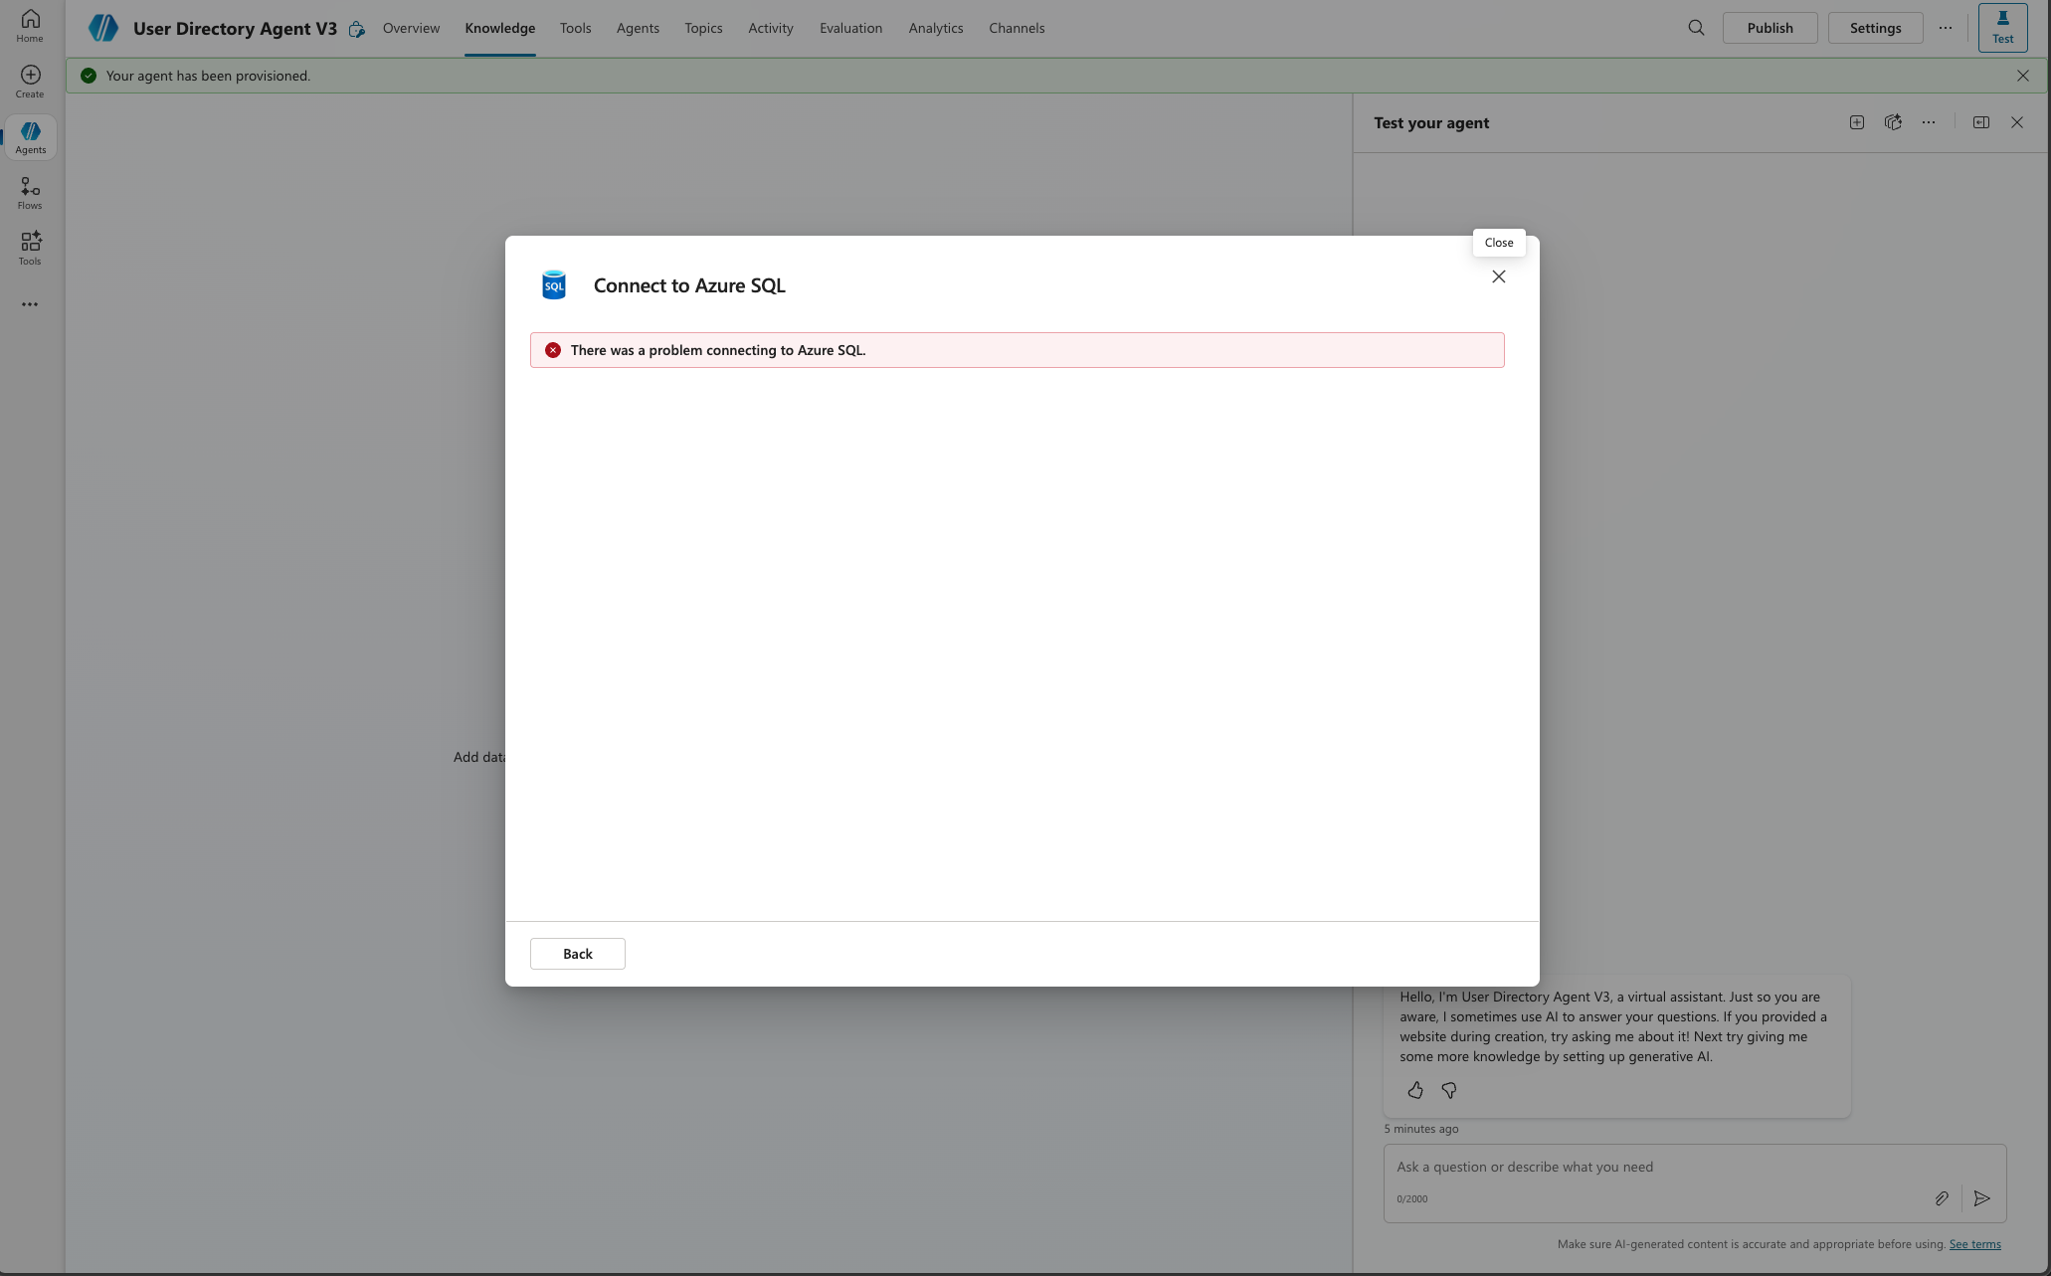2051x1276 pixels.
Task: Start new conversation in test panel
Action: point(1856,122)
